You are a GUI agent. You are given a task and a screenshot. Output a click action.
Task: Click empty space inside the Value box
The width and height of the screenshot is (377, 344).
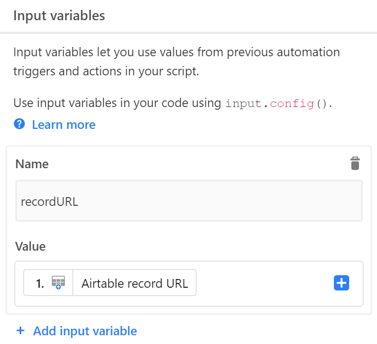tap(265, 283)
